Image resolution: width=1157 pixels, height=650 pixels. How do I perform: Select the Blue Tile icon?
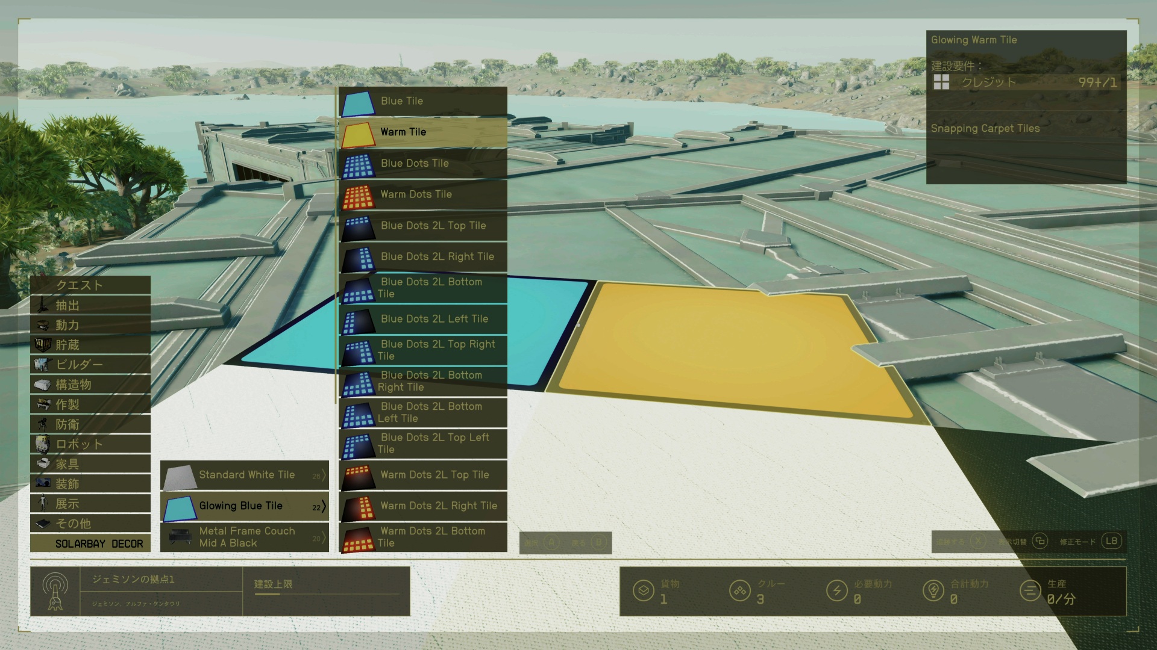359,103
